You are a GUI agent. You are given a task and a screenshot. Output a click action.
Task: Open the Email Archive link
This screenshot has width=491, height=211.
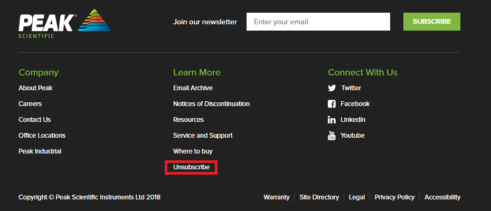click(x=193, y=88)
